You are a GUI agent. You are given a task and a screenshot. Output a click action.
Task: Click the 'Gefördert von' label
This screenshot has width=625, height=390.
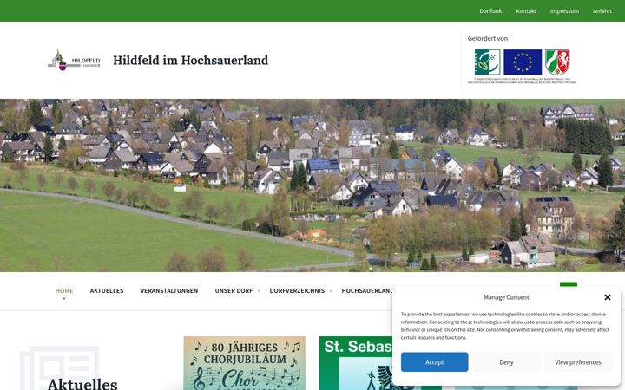[488, 38]
